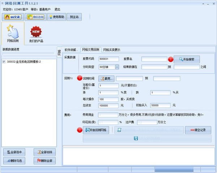Switch to the 网格买卖展示 tab
This screenshot has height=173, width=217.
(x=112, y=50)
